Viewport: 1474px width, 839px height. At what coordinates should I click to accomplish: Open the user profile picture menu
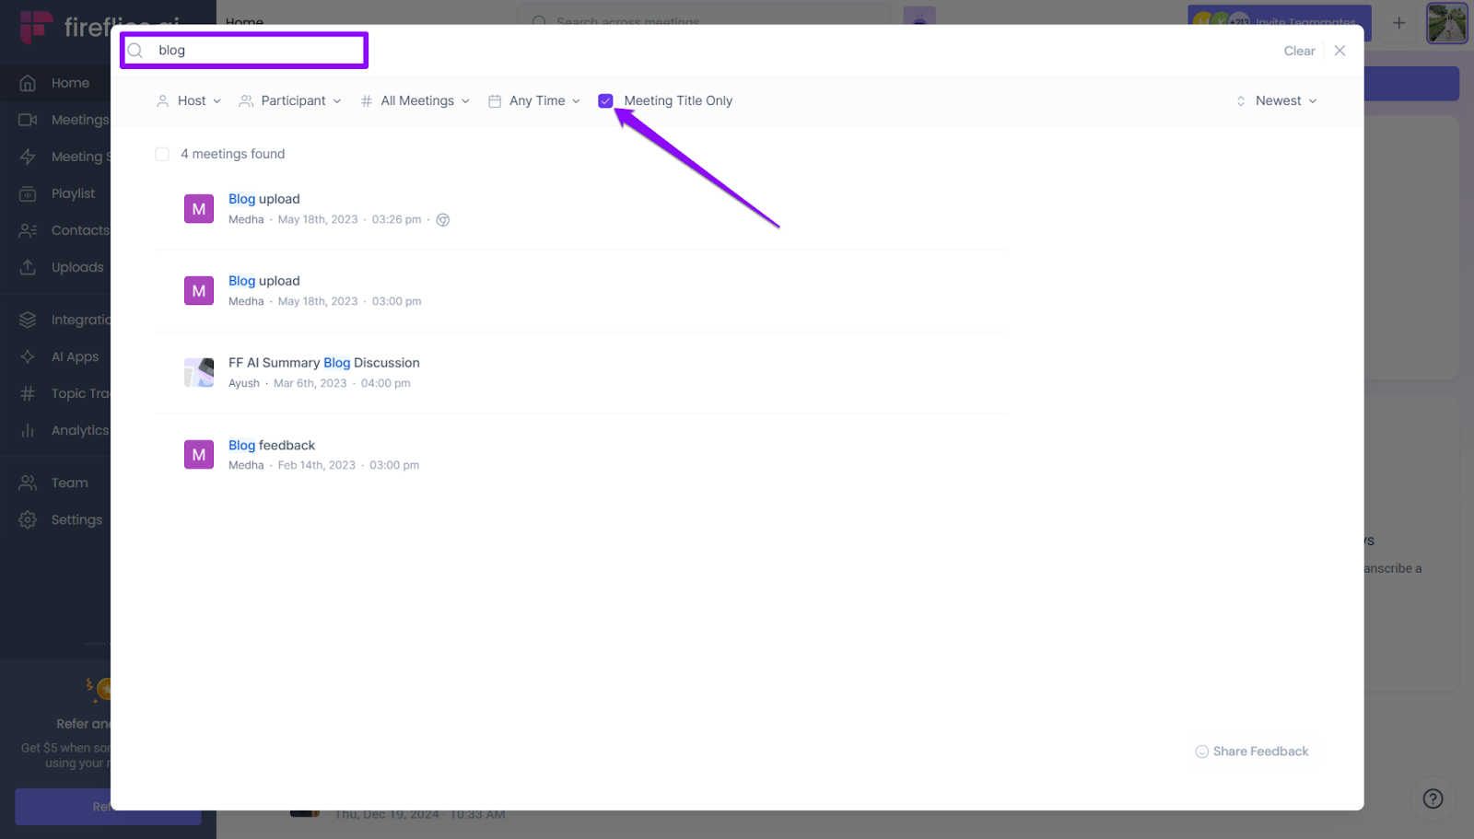point(1446,23)
